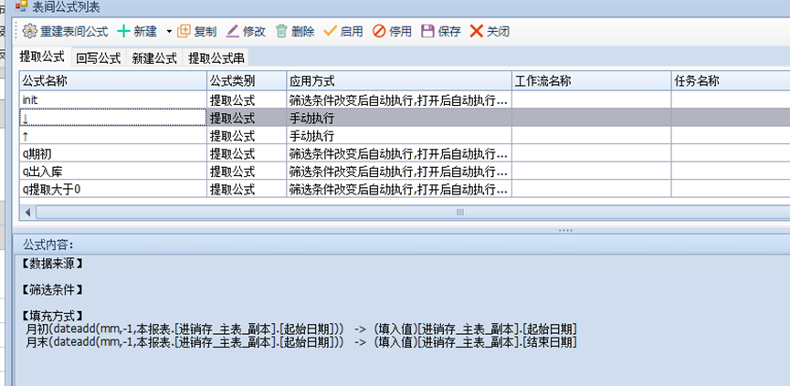Expand the dropdown arrow beside 新建
Image resolution: width=790 pixels, height=386 pixels.
click(x=169, y=31)
